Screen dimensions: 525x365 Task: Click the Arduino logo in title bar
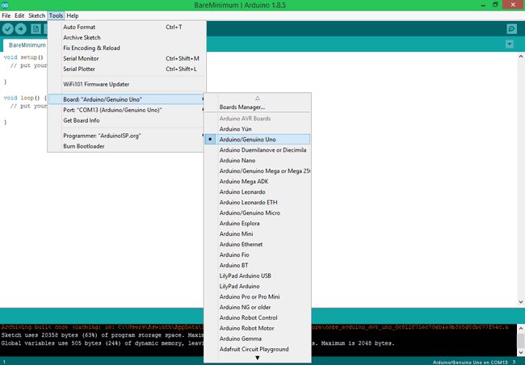tap(5, 5)
